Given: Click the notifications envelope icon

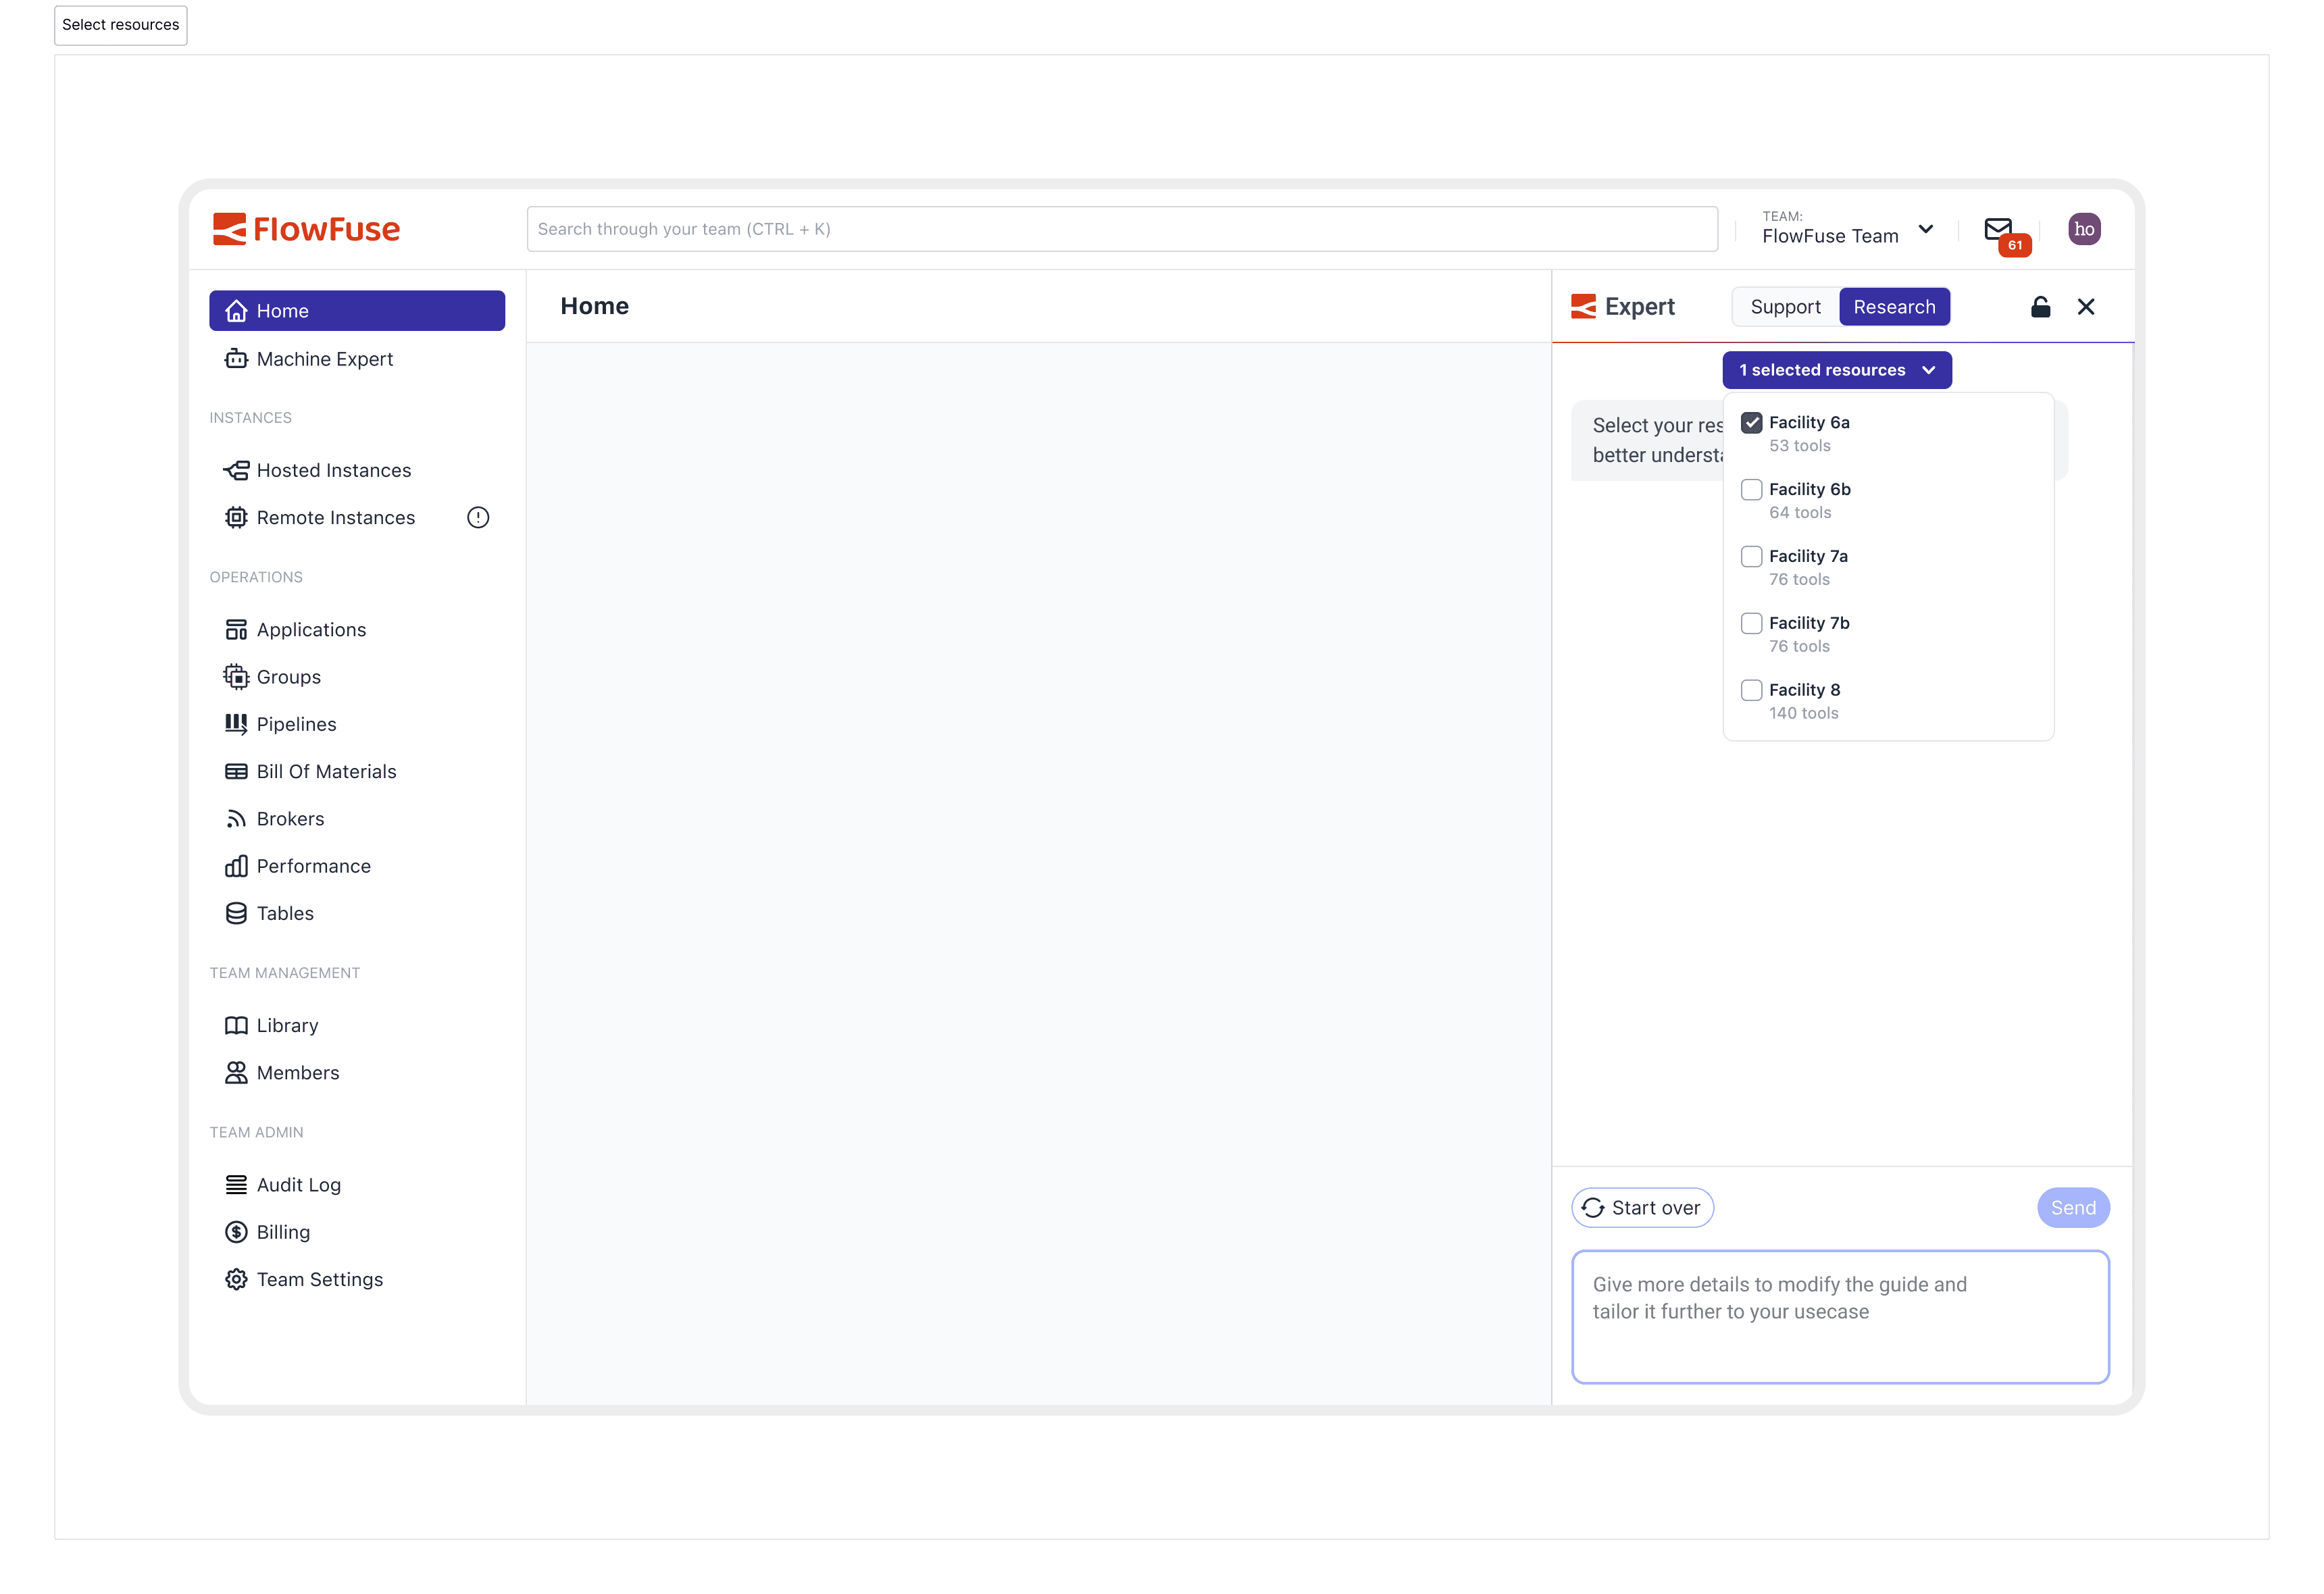Looking at the screenshot, I should tap(1999, 229).
